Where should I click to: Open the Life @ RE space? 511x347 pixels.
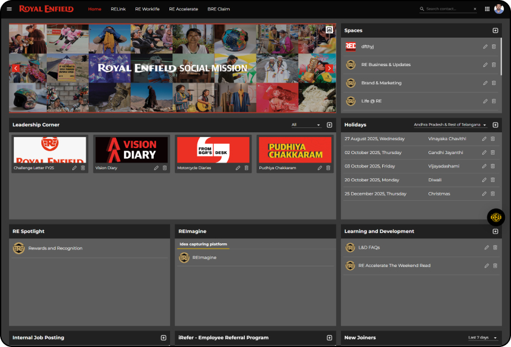point(371,101)
